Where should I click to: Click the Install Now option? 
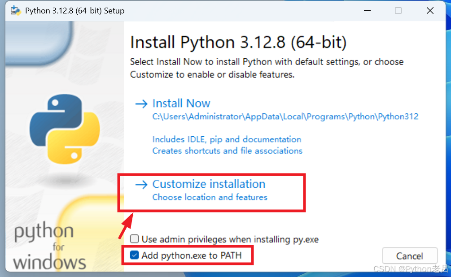pyautogui.click(x=181, y=103)
